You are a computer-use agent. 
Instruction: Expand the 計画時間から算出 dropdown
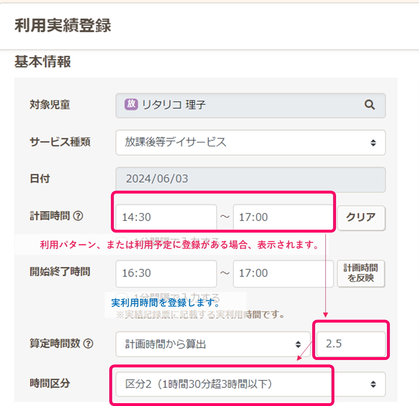[212, 344]
